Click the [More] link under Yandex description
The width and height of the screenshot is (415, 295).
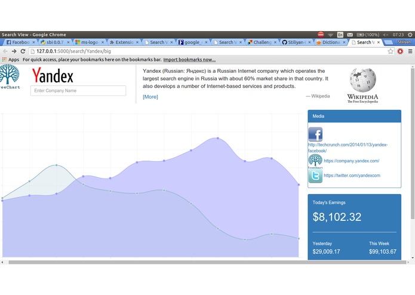(150, 97)
